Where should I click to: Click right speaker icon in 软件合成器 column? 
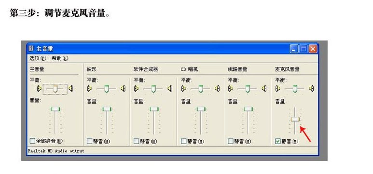click(x=170, y=89)
